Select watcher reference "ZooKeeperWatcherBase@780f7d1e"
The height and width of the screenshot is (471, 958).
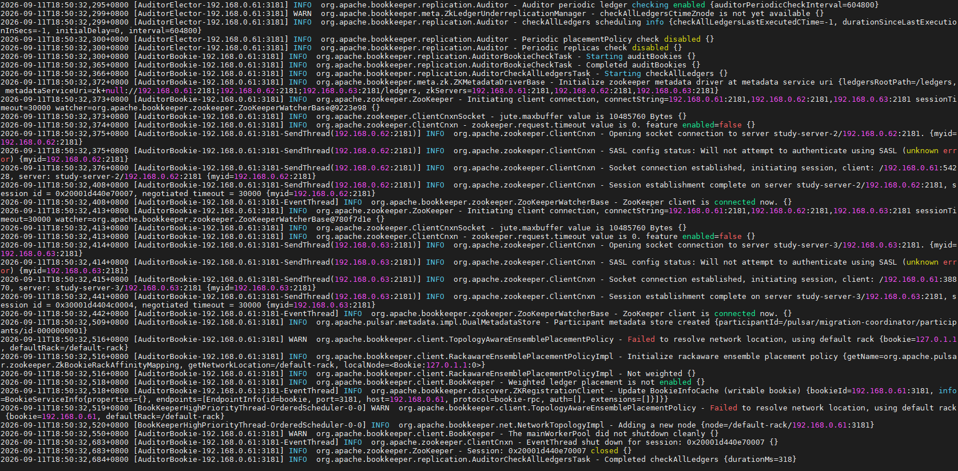coord(305,219)
